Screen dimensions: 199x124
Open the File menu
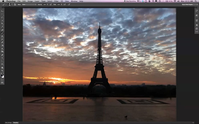coord(19,1)
